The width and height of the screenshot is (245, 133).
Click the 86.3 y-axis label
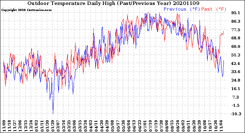[235, 21]
